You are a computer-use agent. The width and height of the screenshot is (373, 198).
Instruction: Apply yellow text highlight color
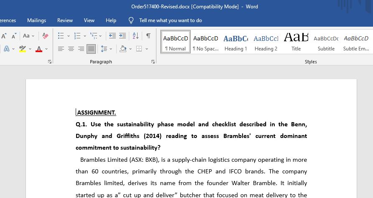23,49
